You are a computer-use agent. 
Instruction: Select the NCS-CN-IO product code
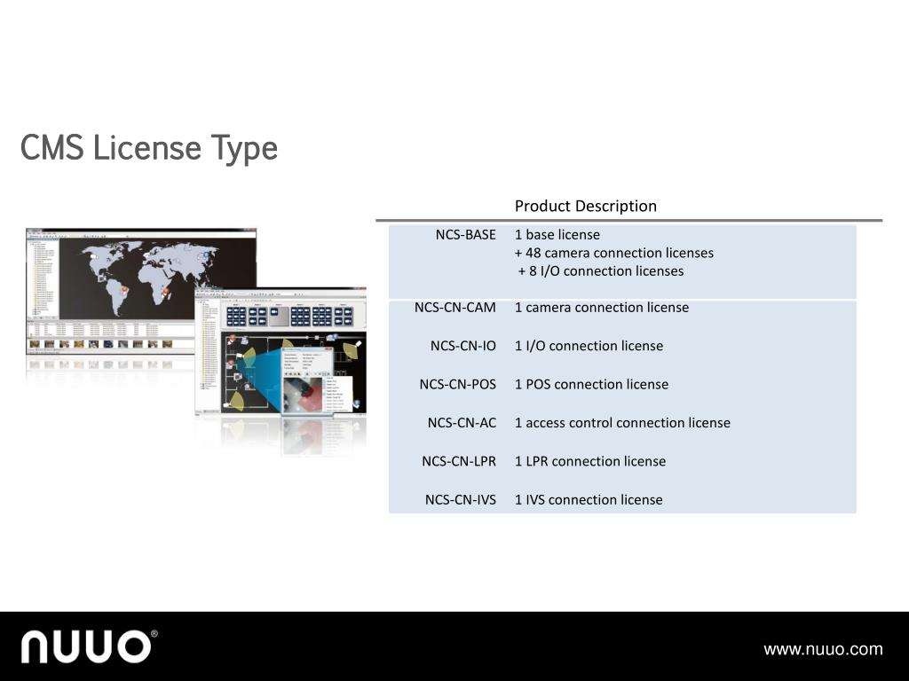click(463, 346)
